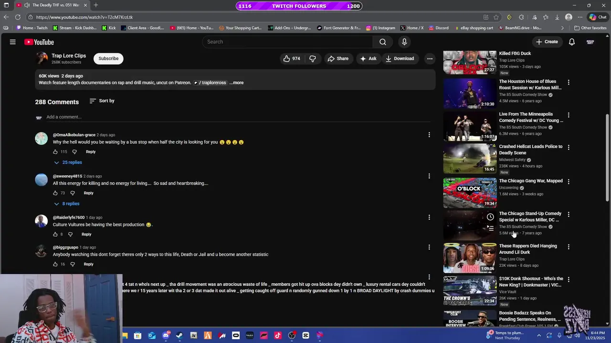611x343 pixels.
Task: Add Chicago Stand-Up Comedy to Watch later
Action: (490, 217)
